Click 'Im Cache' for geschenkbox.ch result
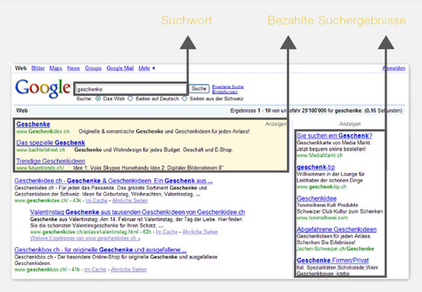The height and width of the screenshot is (292, 422). 95,270
